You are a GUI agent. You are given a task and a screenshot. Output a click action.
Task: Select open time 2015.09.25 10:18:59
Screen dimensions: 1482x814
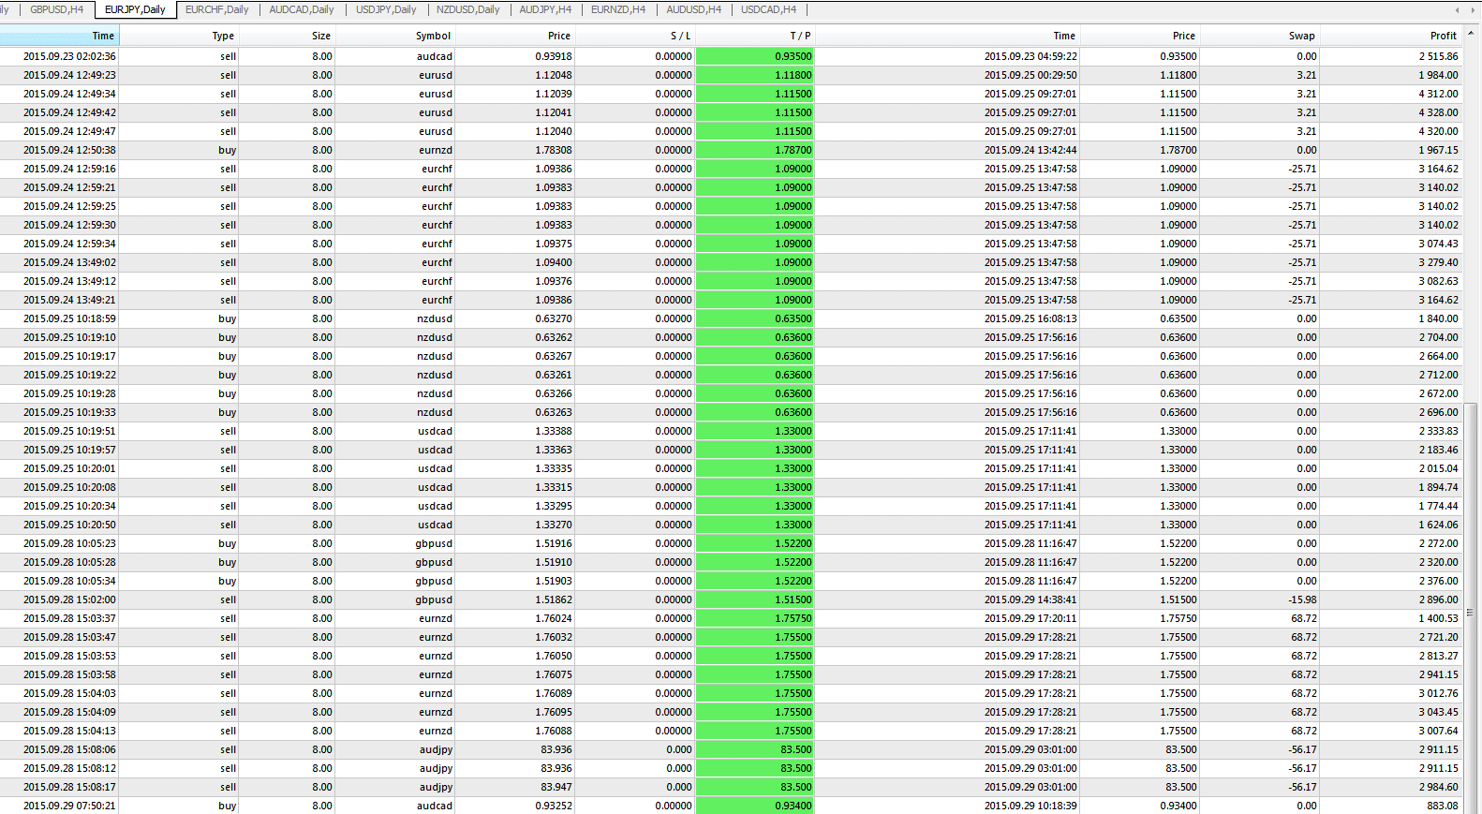(x=69, y=318)
